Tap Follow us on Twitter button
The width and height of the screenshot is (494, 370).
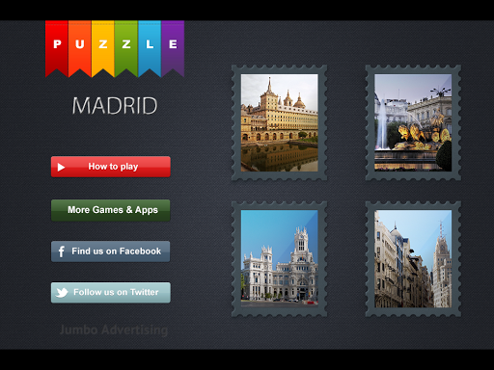pos(111,293)
